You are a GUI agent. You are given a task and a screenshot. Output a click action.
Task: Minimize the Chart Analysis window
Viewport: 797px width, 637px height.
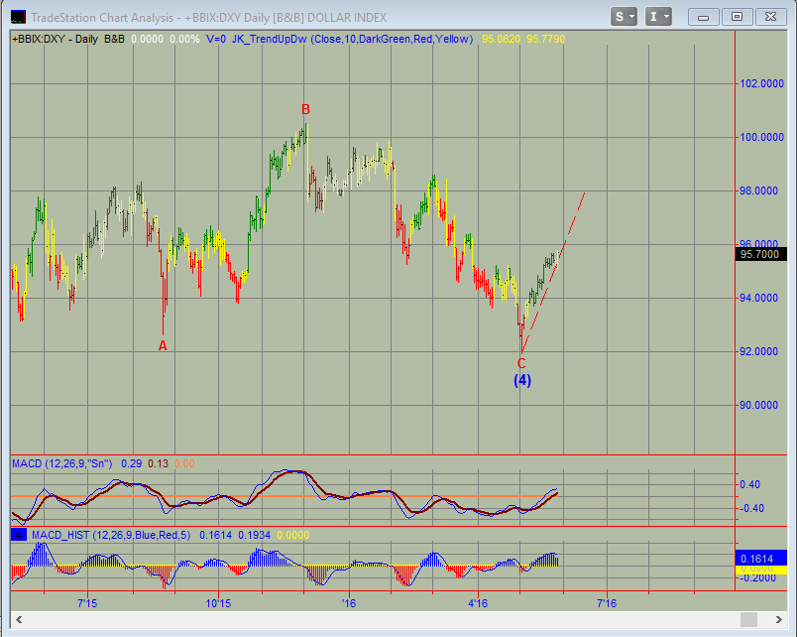click(x=704, y=17)
